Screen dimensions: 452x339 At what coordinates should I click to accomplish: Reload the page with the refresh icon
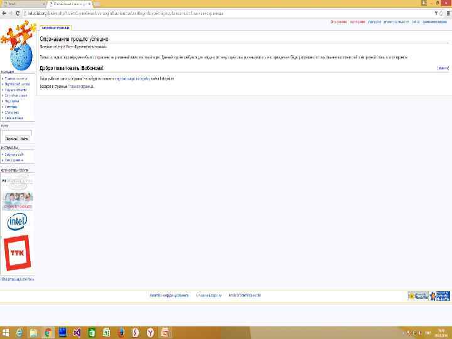pos(18,13)
